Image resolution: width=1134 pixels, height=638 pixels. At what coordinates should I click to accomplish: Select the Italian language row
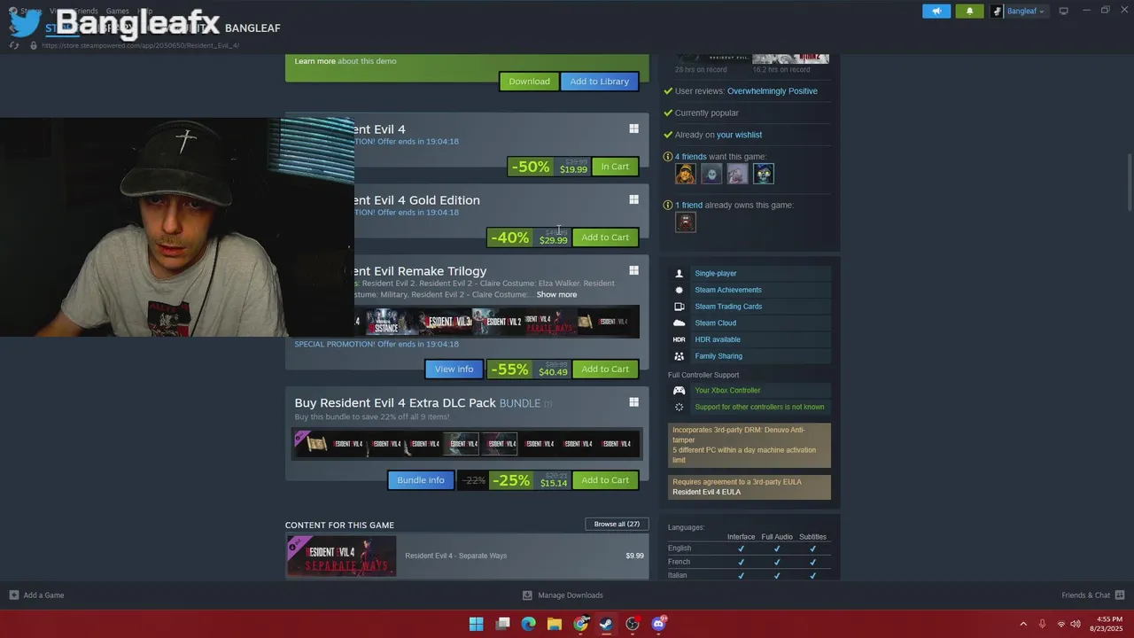pos(749,575)
